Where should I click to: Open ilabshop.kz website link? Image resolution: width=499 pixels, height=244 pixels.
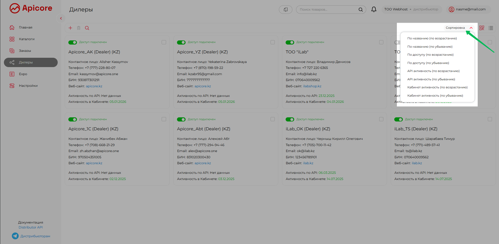click(312, 86)
